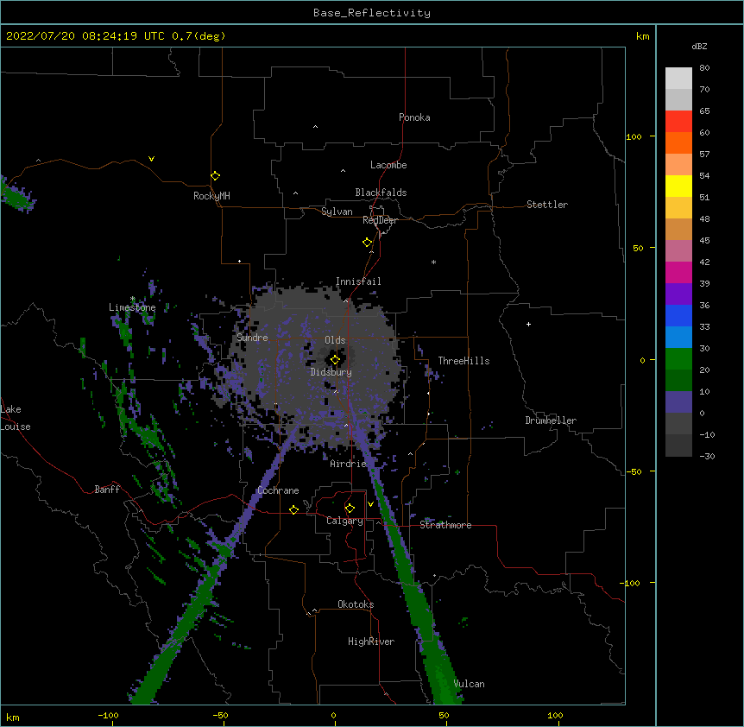744x727 pixels.
Task: Click the yellow radar site marker near Olds
Action: (x=335, y=360)
